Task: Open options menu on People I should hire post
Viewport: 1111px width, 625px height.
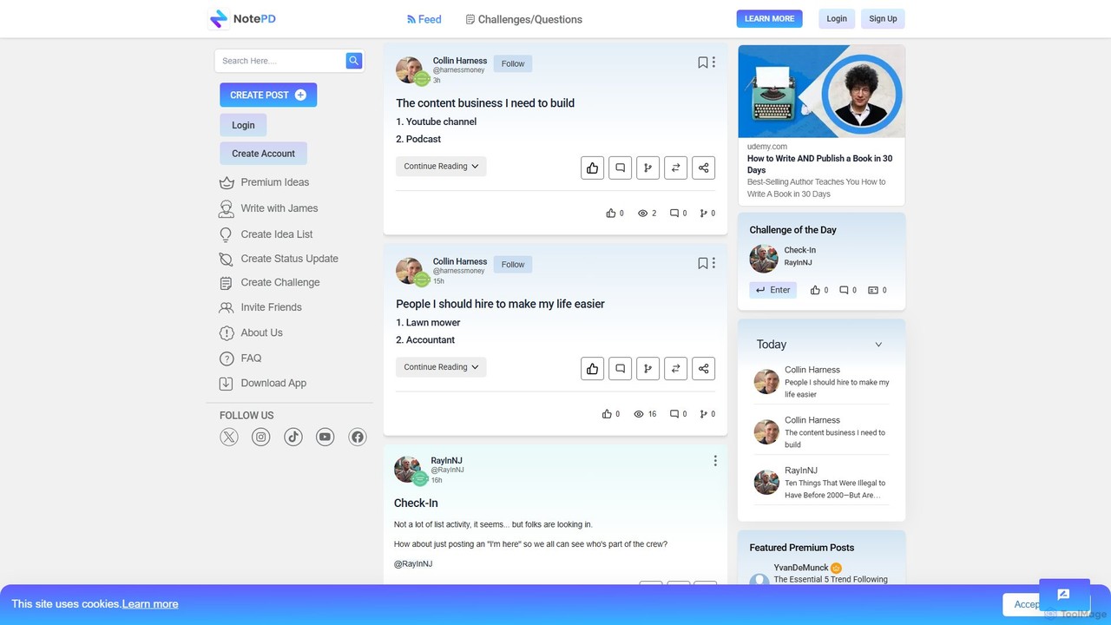Action: click(x=713, y=263)
